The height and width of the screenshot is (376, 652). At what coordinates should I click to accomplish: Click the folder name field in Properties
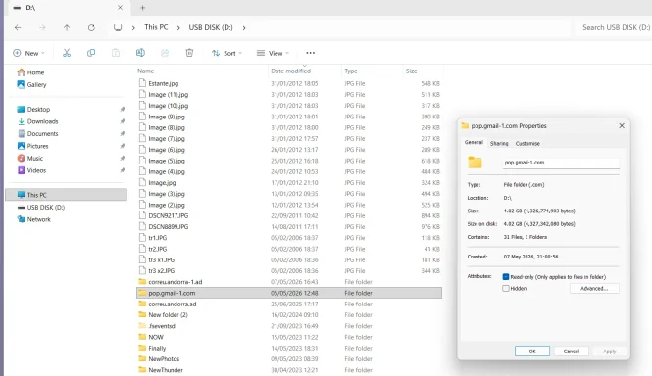[561, 163]
